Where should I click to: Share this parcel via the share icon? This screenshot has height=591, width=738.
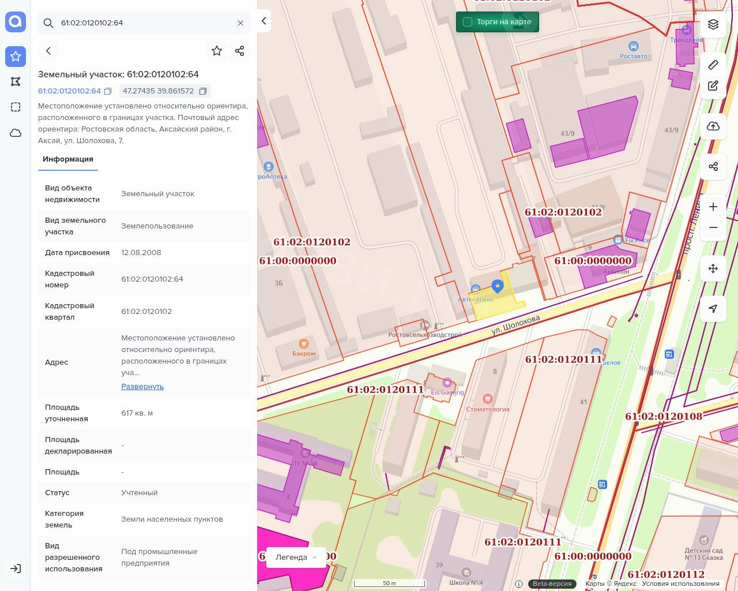240,51
